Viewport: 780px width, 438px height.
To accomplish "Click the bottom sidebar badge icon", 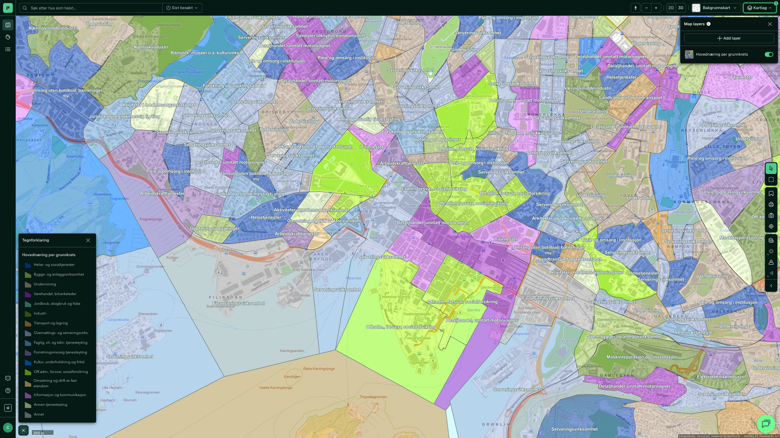I will tap(8, 408).
